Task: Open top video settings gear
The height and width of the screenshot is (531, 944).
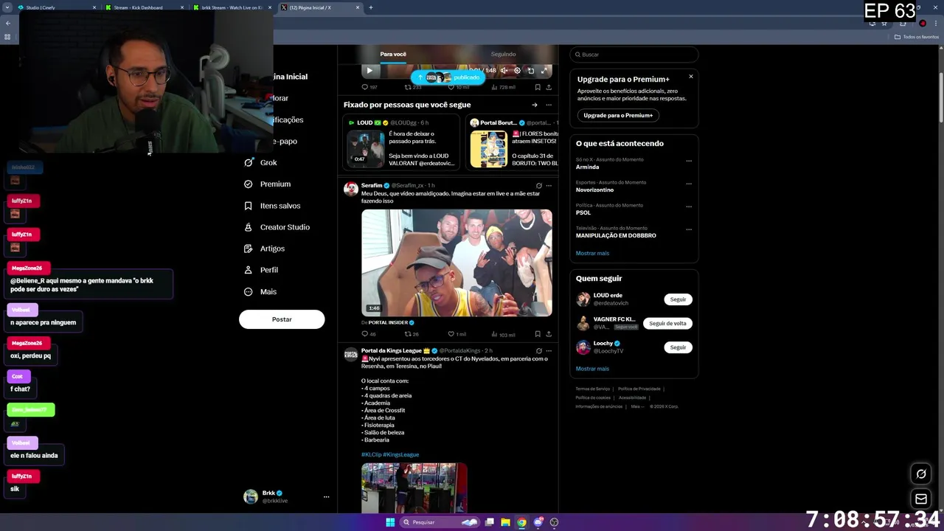Action: (x=517, y=71)
